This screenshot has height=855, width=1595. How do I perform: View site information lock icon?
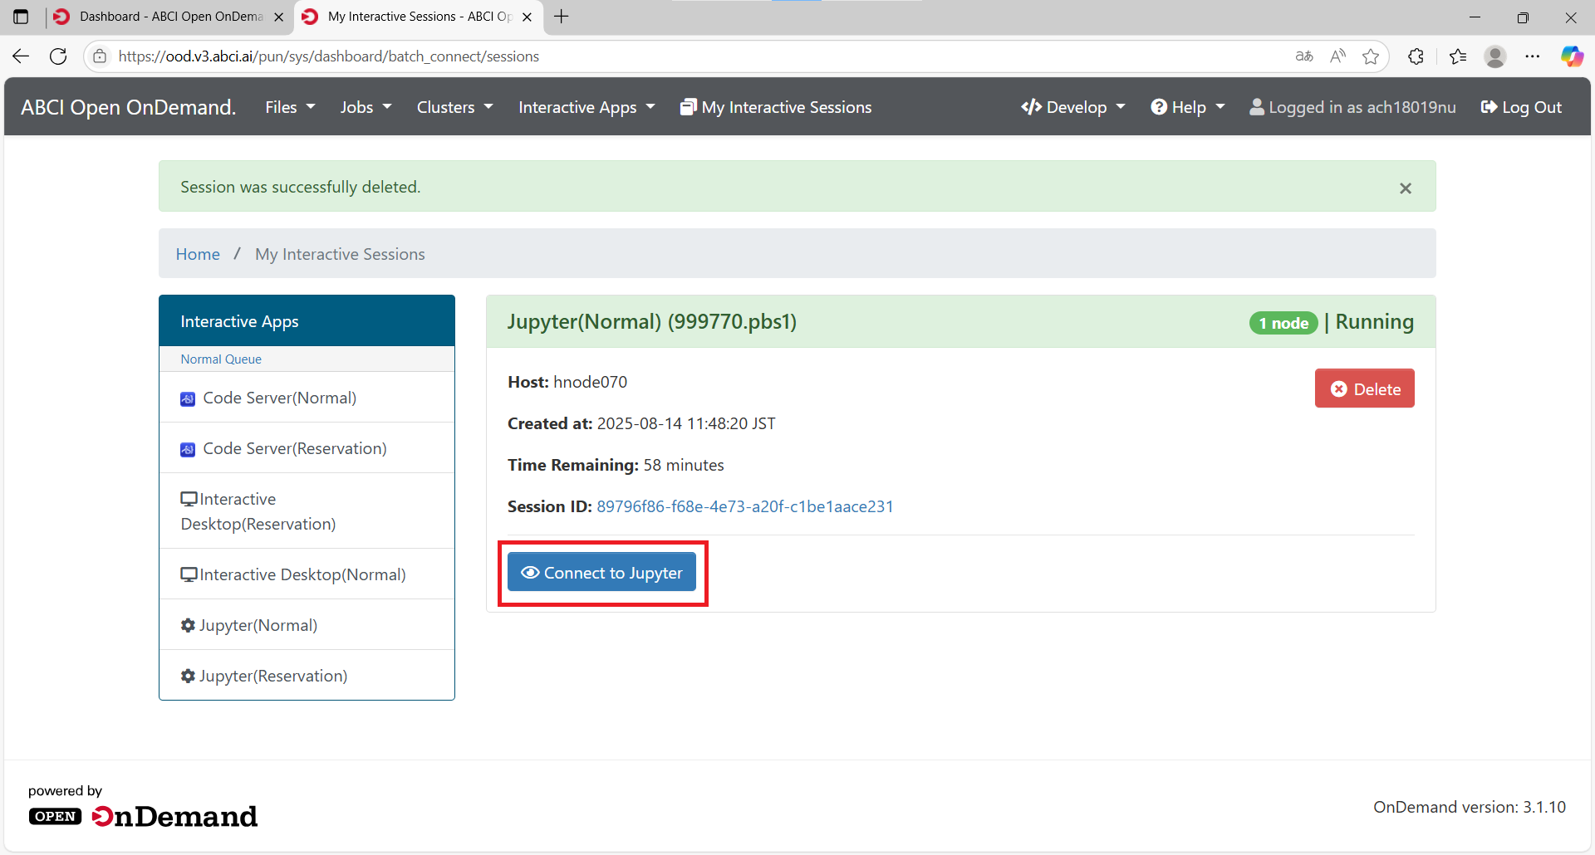100,56
